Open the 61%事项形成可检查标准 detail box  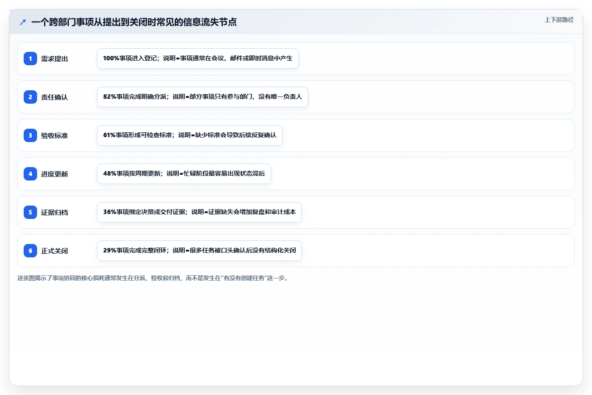[x=190, y=135]
